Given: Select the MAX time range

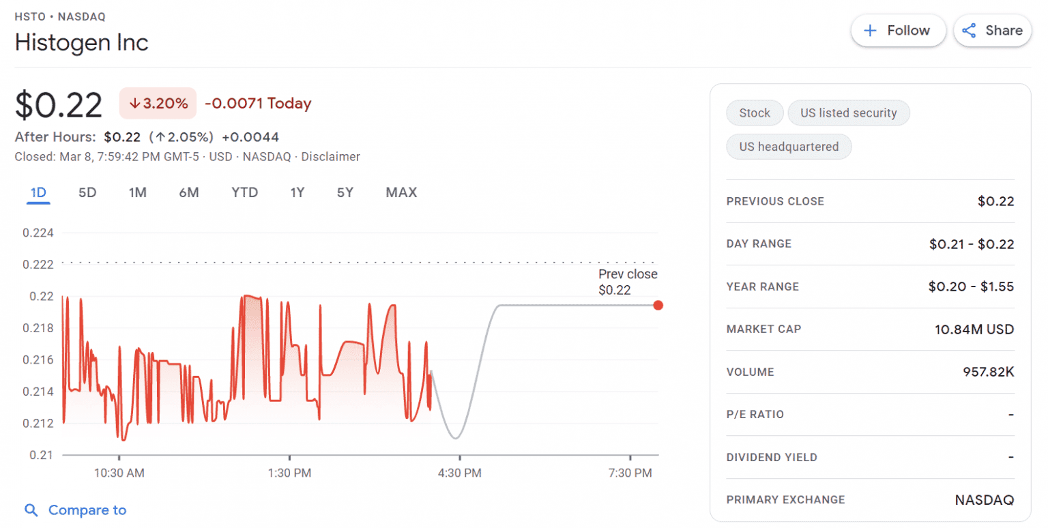Looking at the screenshot, I should [x=401, y=192].
